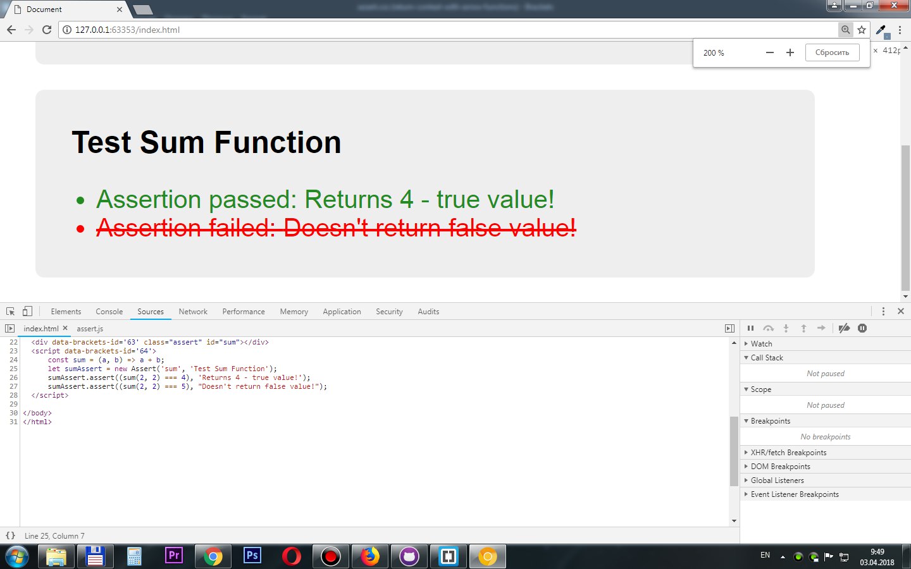Open the Network tab
Viewport: 911px width, 569px height.
pos(193,312)
